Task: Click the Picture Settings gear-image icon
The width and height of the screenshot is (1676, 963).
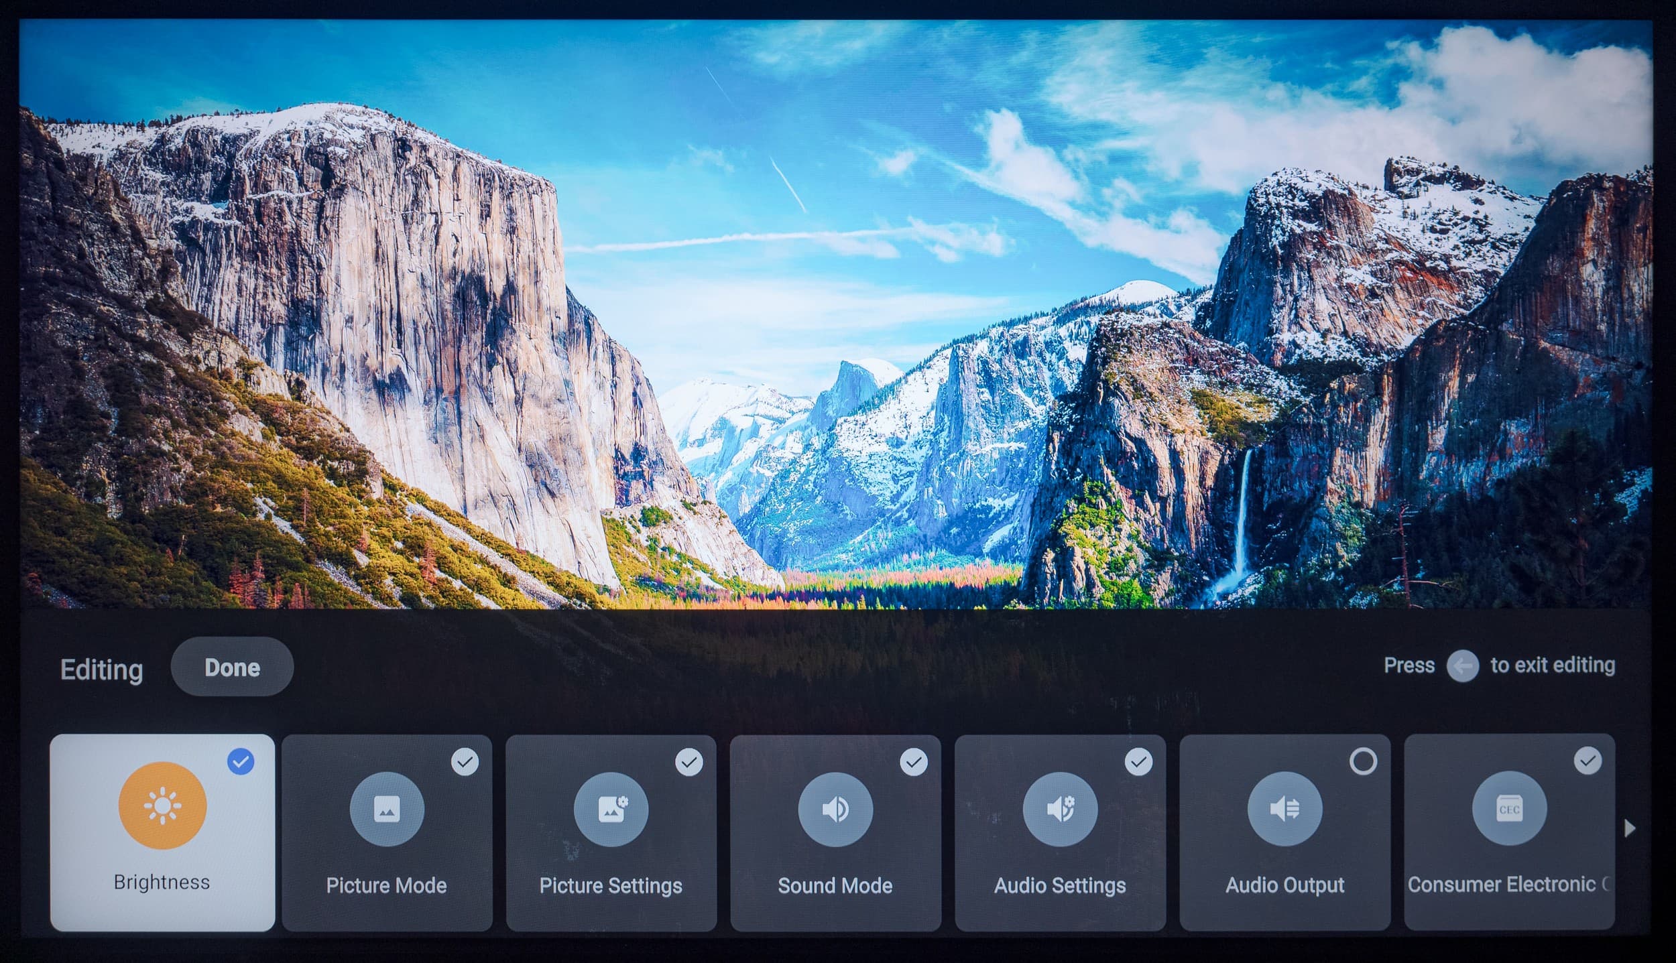Action: 611,809
